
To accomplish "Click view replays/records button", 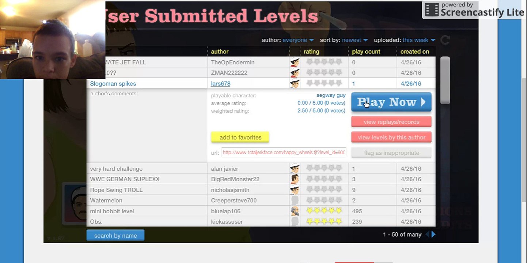I will click(x=391, y=122).
